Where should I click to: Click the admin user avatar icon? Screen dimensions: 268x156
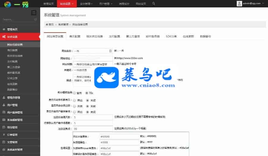[239, 4]
